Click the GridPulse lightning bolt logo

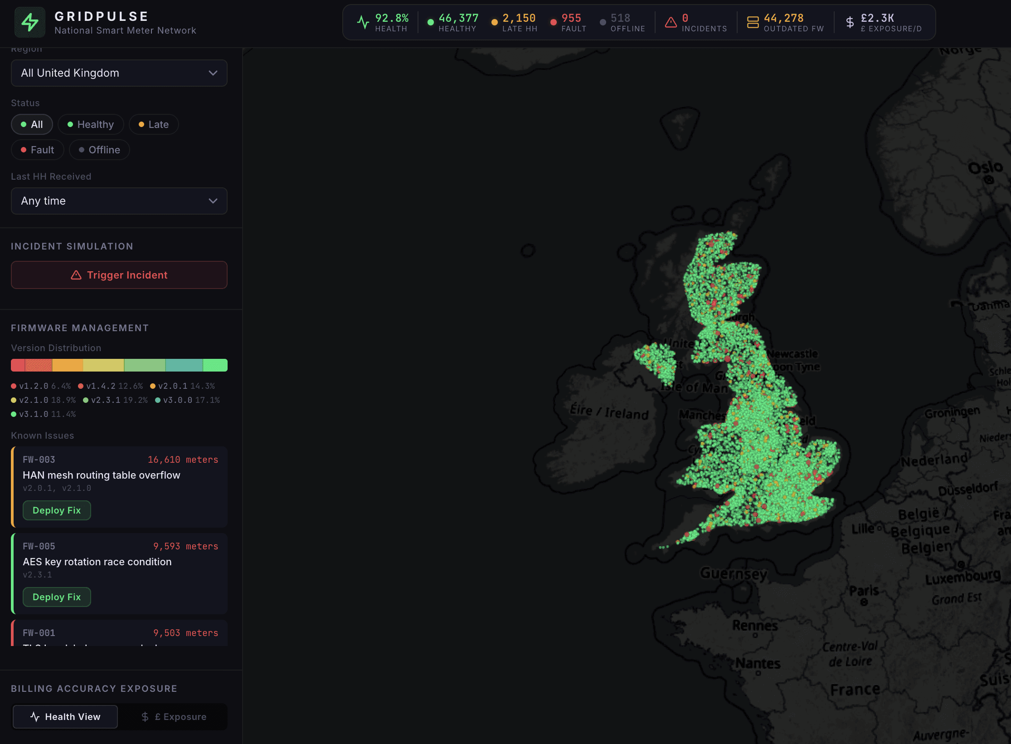point(30,22)
